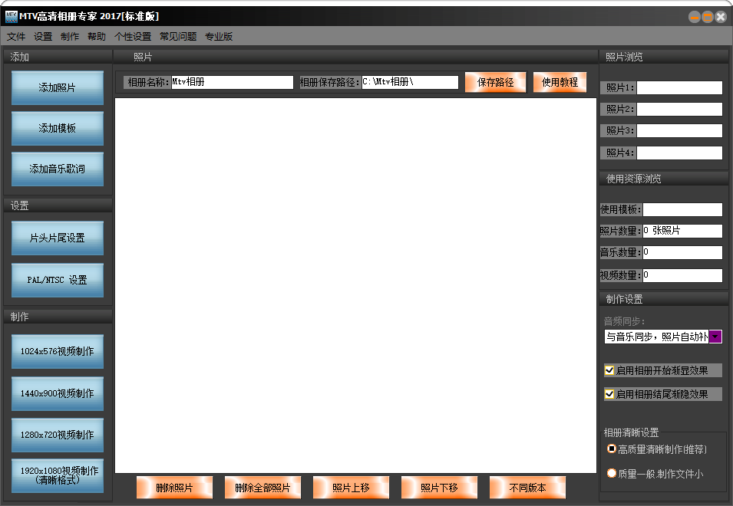This screenshot has height=506, width=733.
Task: Open the 专业版 menu
Action: [x=219, y=36]
